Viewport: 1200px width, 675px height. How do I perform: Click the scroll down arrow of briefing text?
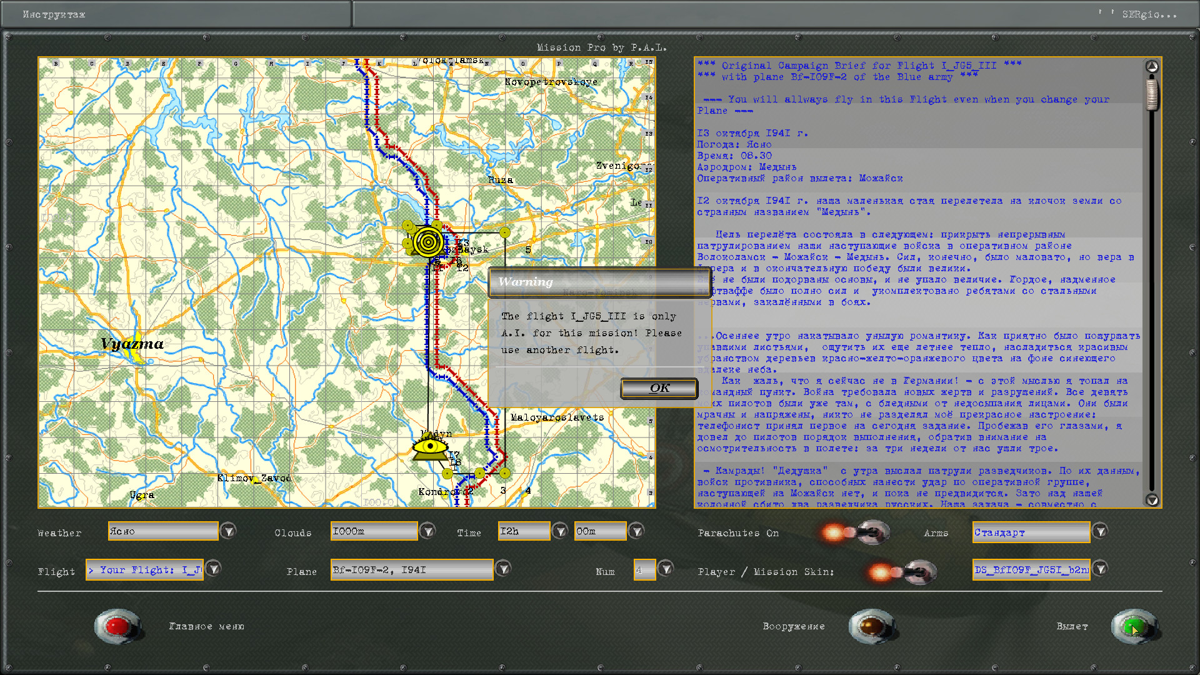(x=1152, y=499)
